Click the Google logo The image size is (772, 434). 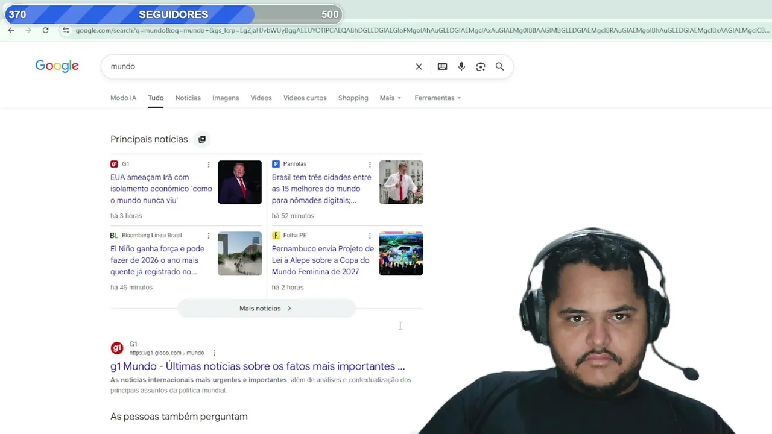click(x=57, y=66)
